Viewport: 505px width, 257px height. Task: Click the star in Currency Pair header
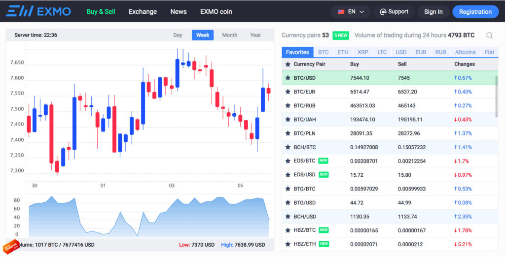[x=288, y=64]
